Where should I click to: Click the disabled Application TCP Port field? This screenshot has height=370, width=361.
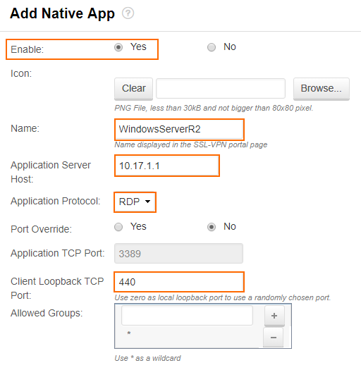[x=178, y=254]
